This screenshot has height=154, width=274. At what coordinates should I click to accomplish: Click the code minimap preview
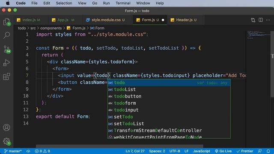[258, 35]
